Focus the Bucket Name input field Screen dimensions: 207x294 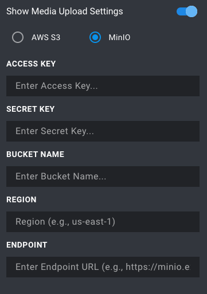pyautogui.click(x=103, y=177)
